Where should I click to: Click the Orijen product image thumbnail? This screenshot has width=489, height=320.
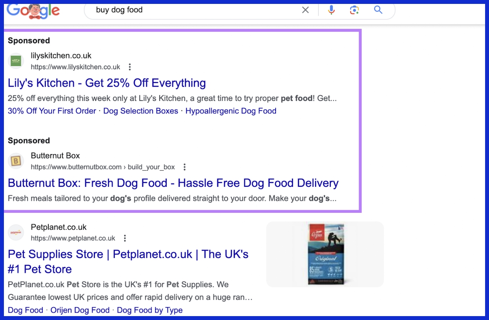tap(324, 254)
